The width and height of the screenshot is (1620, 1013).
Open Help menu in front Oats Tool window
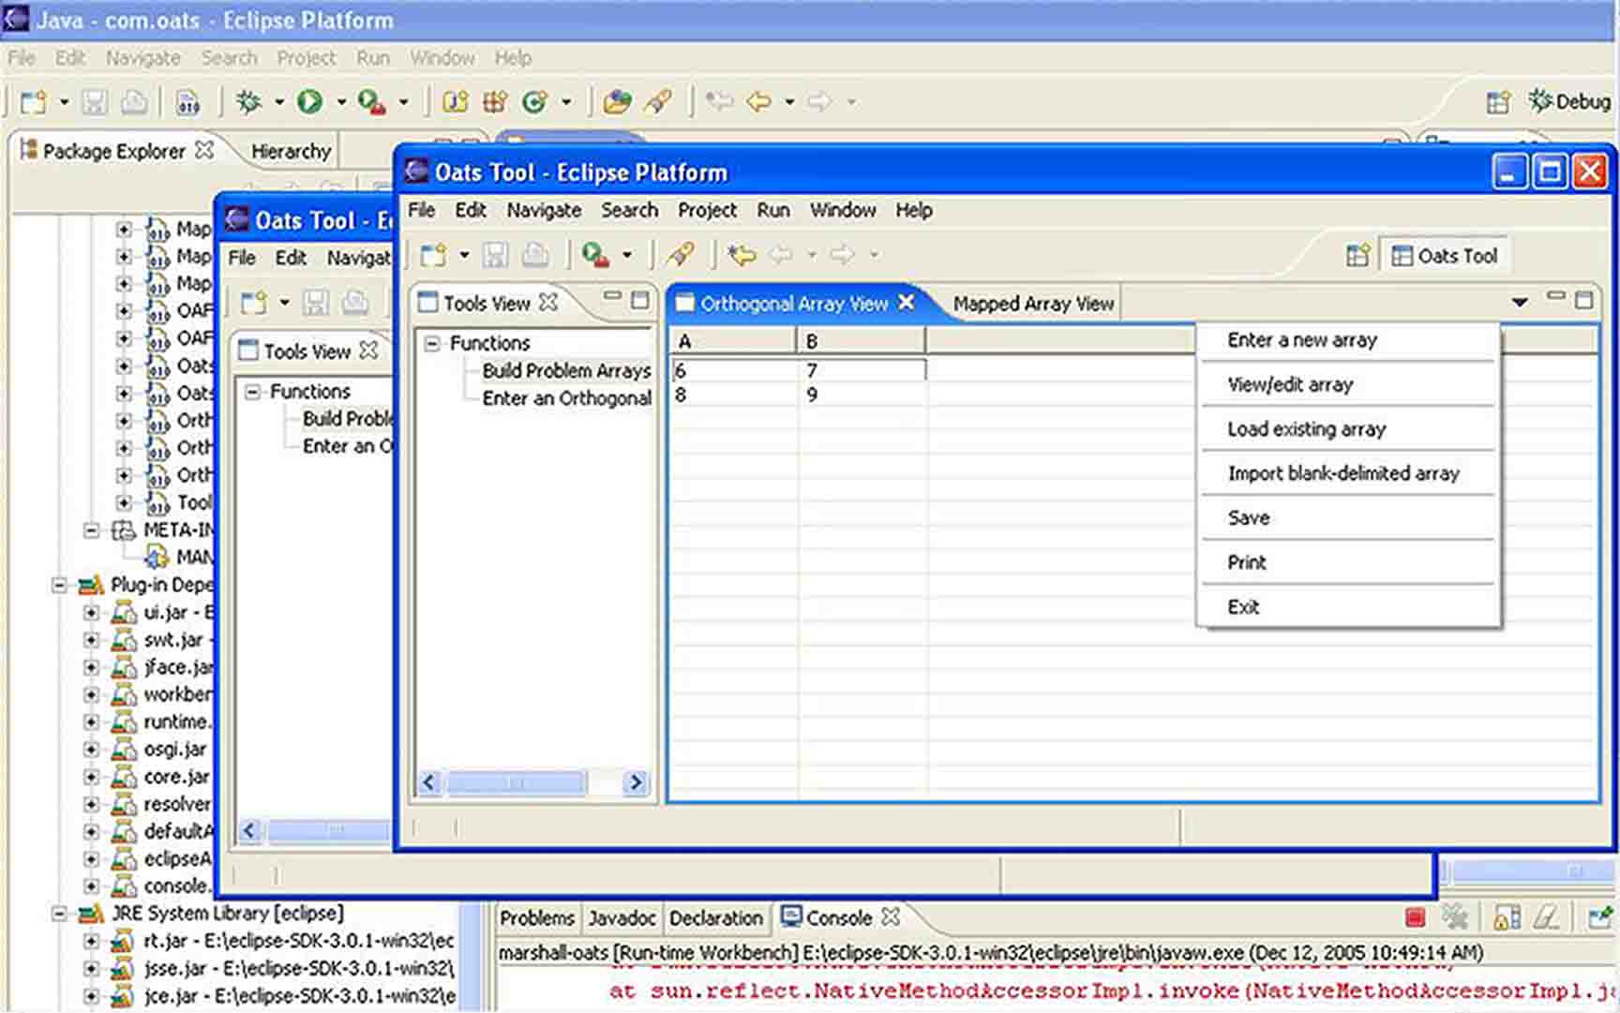point(913,210)
